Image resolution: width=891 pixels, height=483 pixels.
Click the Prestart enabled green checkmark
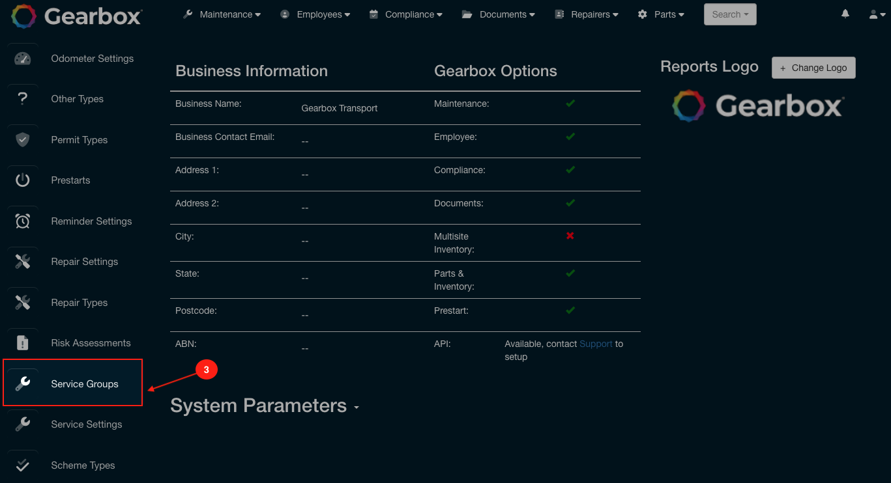570,310
